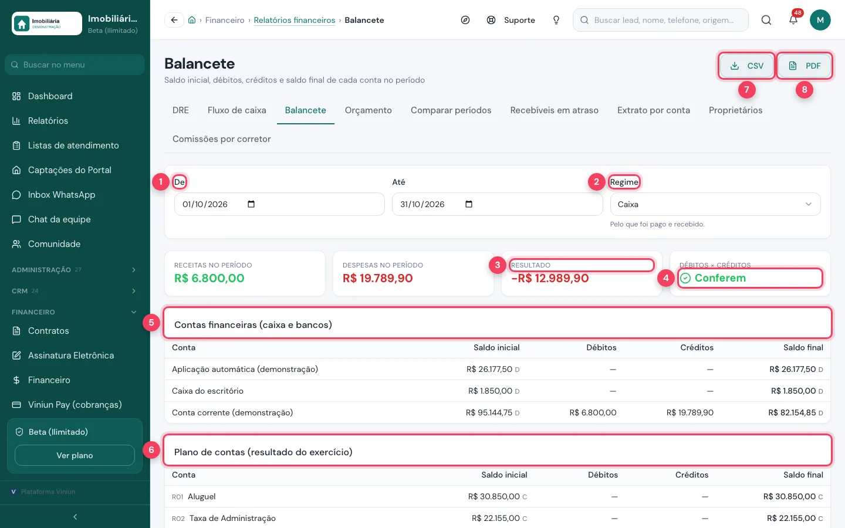
Task: Open notifications bell
Action: pos(793,20)
